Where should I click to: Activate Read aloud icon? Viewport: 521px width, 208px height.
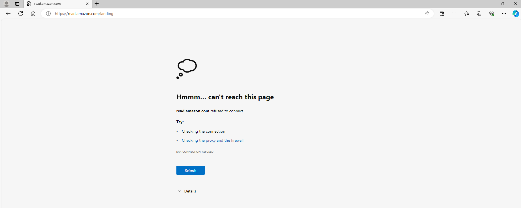tap(427, 14)
